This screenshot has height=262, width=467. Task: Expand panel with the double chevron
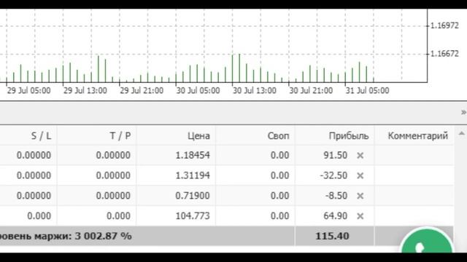tap(464, 112)
